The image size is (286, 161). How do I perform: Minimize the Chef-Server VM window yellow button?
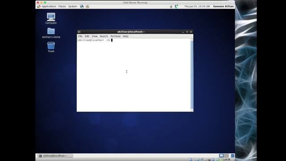(x=42, y=3)
